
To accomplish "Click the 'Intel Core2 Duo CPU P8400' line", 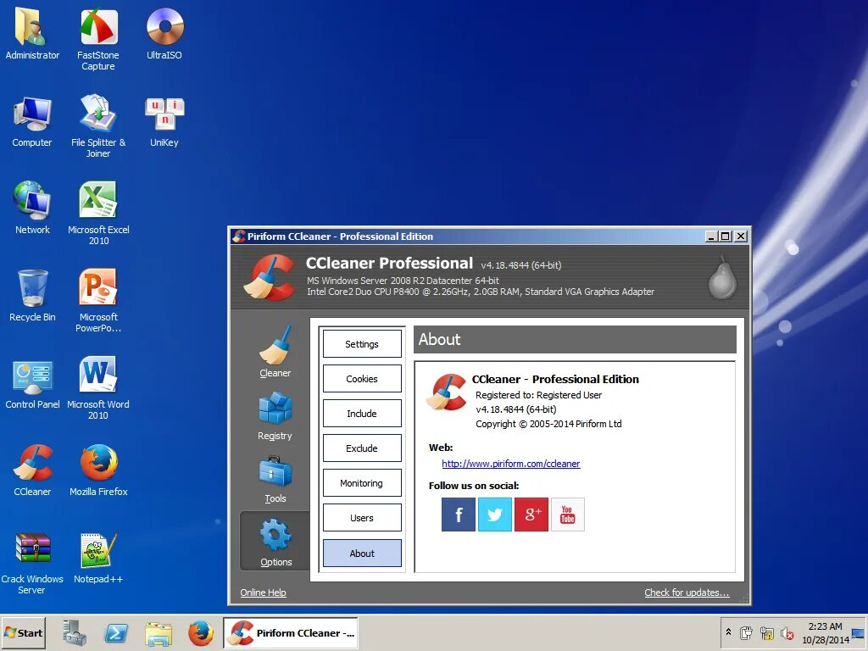I will click(x=481, y=292).
